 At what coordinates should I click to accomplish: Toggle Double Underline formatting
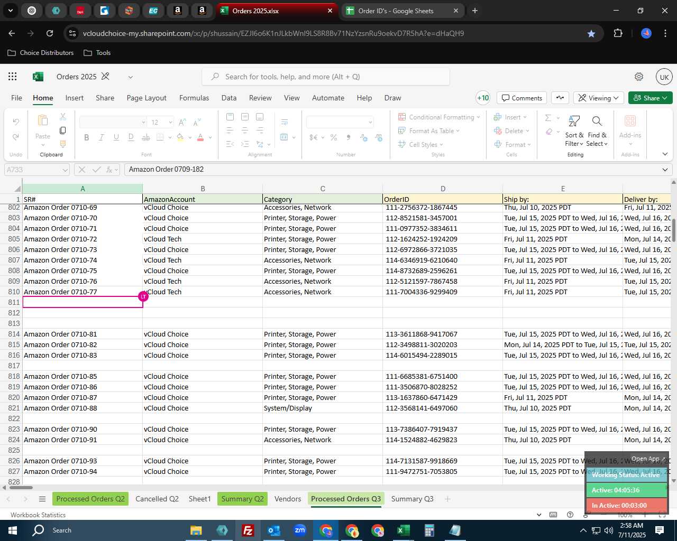(131, 137)
